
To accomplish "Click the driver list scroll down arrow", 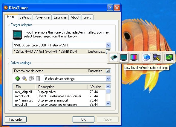I will (x=108, y=103).
